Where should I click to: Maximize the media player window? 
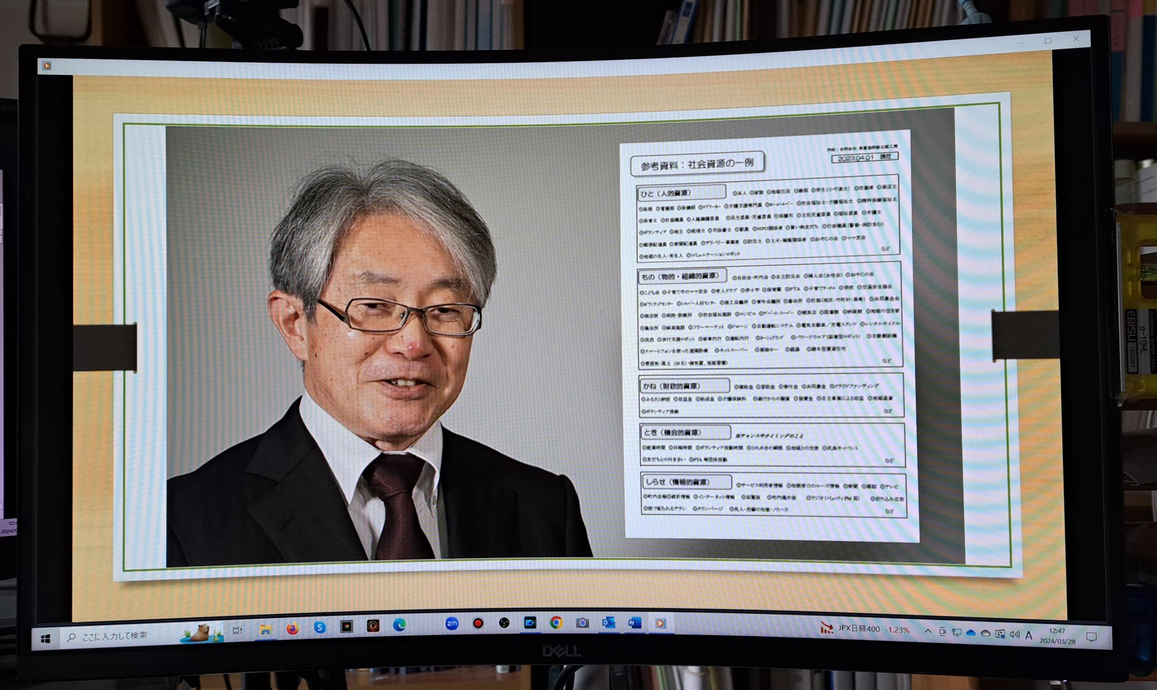coord(1048,41)
